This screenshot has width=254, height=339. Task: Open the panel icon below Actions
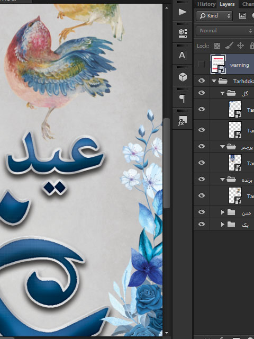tap(183, 33)
